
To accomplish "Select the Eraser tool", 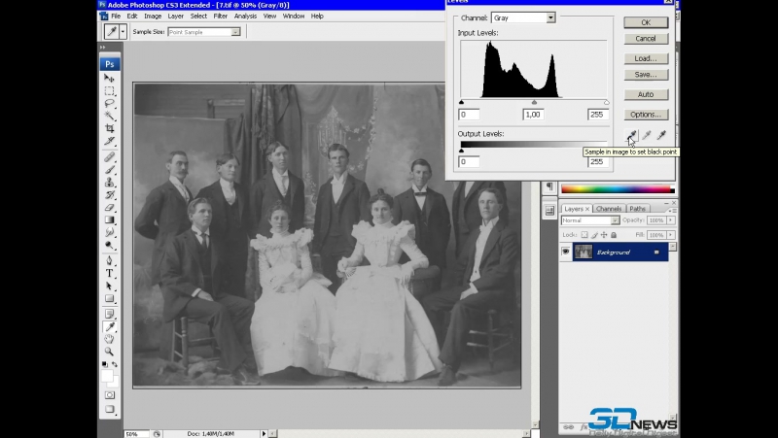I will [109, 207].
